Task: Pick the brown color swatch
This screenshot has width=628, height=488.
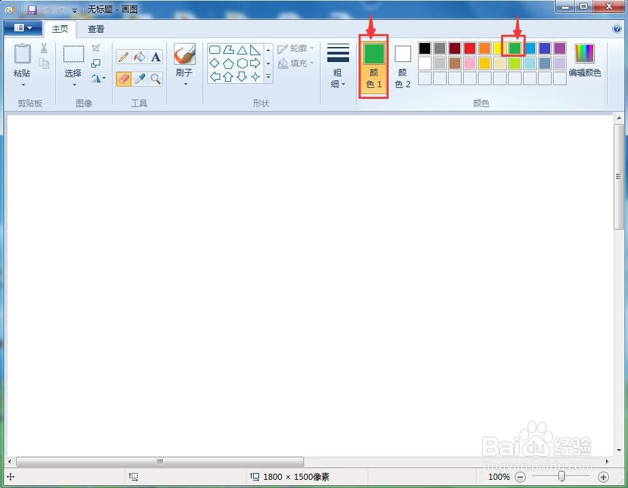Action: 455,63
